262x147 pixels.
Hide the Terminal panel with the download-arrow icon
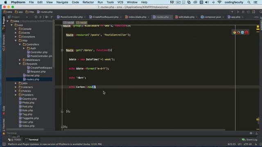257,133
